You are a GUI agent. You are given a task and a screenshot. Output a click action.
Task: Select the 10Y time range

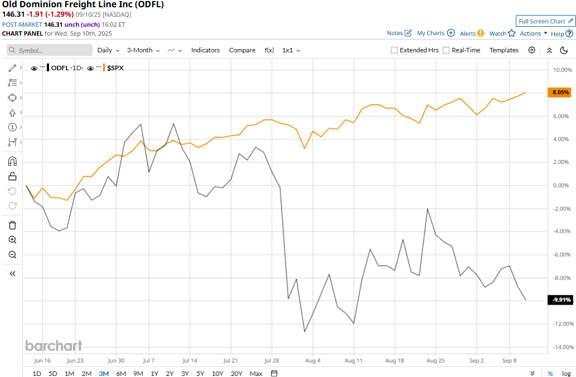pyautogui.click(x=217, y=373)
